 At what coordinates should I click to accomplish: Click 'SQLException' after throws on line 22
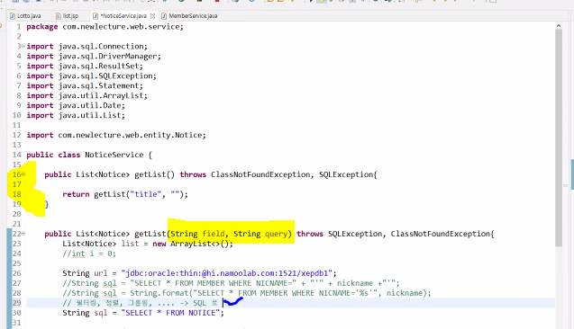[x=355, y=234]
